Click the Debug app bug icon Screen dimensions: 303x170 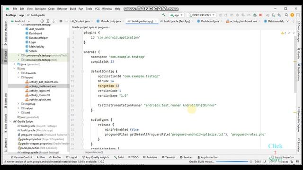237,15
